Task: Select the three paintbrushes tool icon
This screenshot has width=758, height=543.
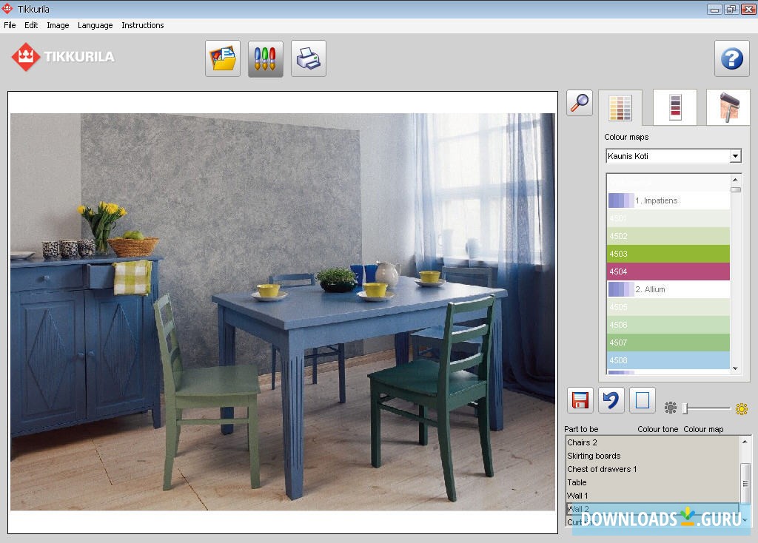Action: (265, 58)
